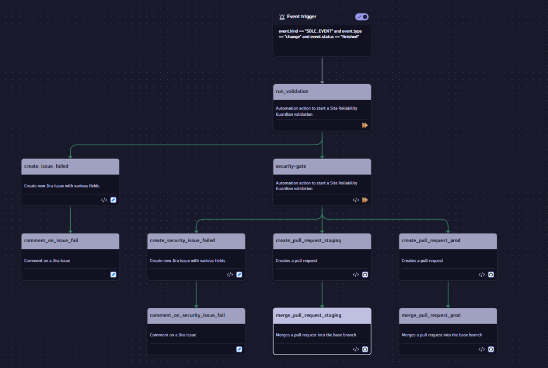Open the code icon on create_security_issue_failed

coord(230,274)
